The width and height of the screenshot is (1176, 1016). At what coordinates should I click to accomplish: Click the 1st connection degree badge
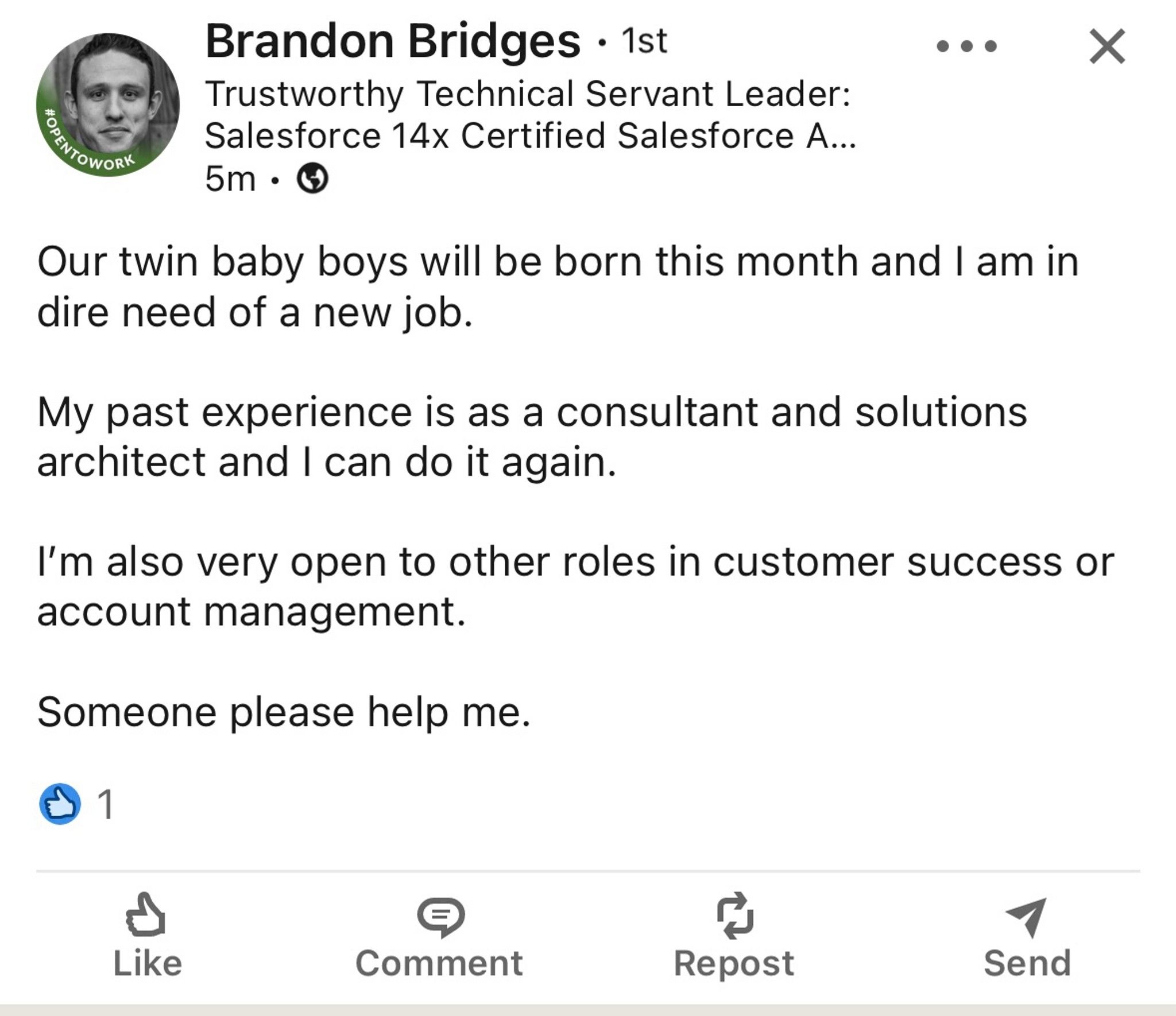pyautogui.click(x=644, y=41)
